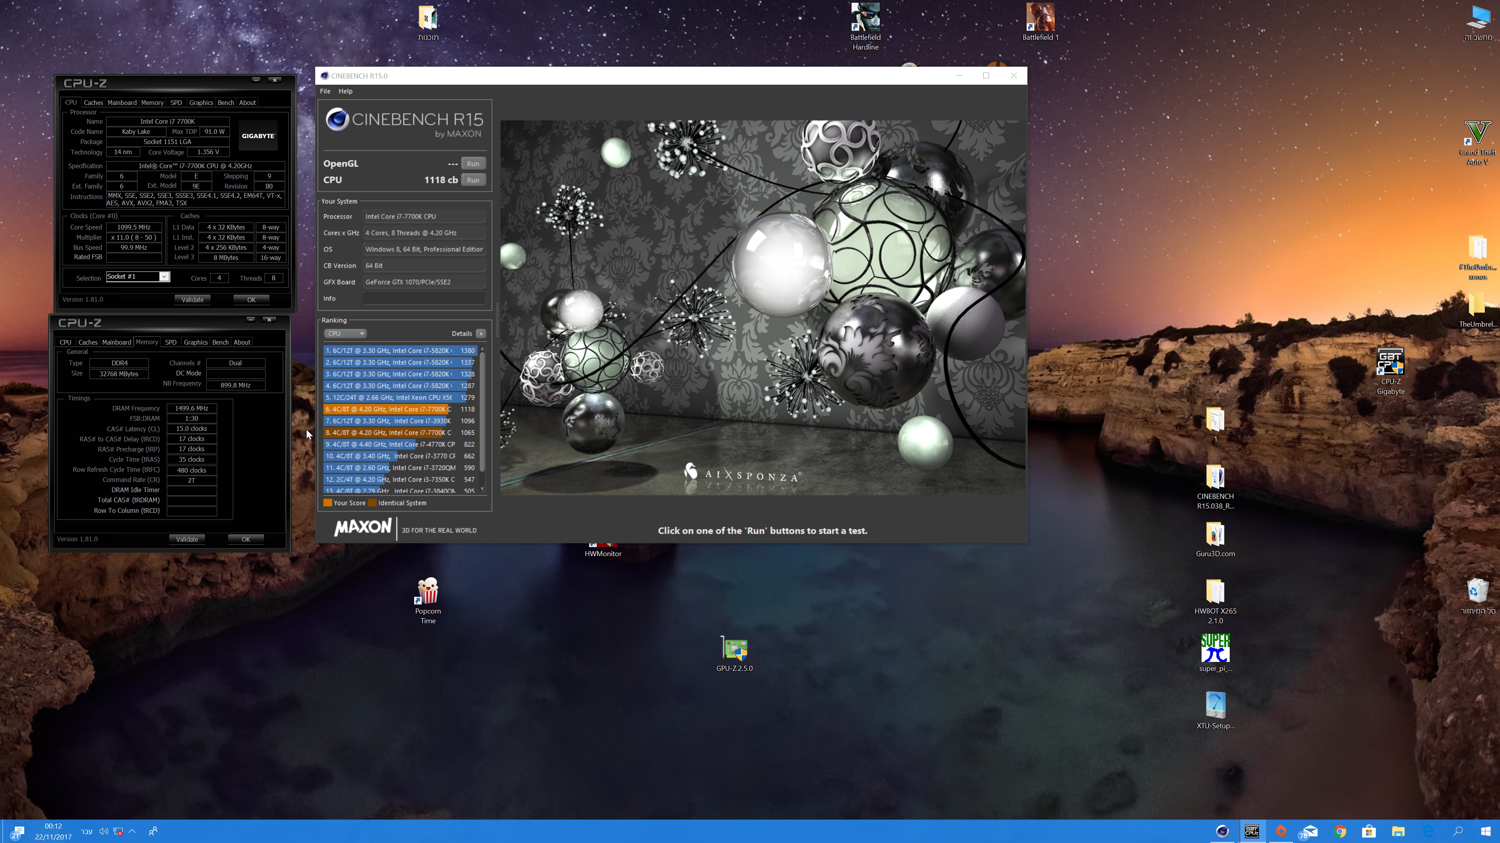Screen dimensions: 1500x843
Task: Switch to Caches tab in top CPU-Z window
Action: point(93,102)
